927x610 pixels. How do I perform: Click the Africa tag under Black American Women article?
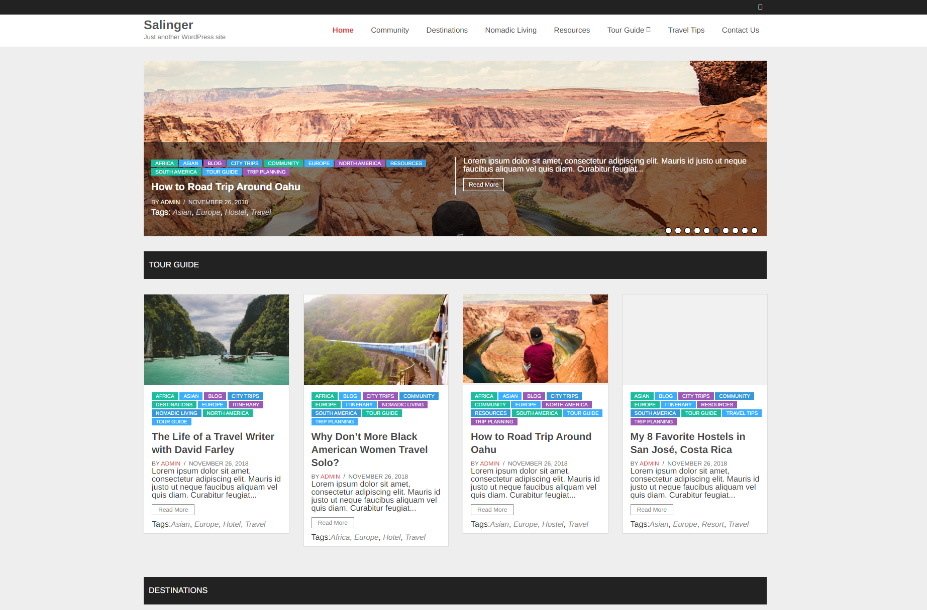[x=340, y=537]
